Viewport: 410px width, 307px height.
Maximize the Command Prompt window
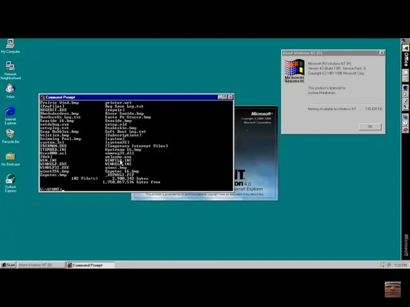pos(225,97)
